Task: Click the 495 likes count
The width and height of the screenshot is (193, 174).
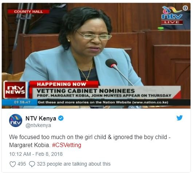Action: 21,164
